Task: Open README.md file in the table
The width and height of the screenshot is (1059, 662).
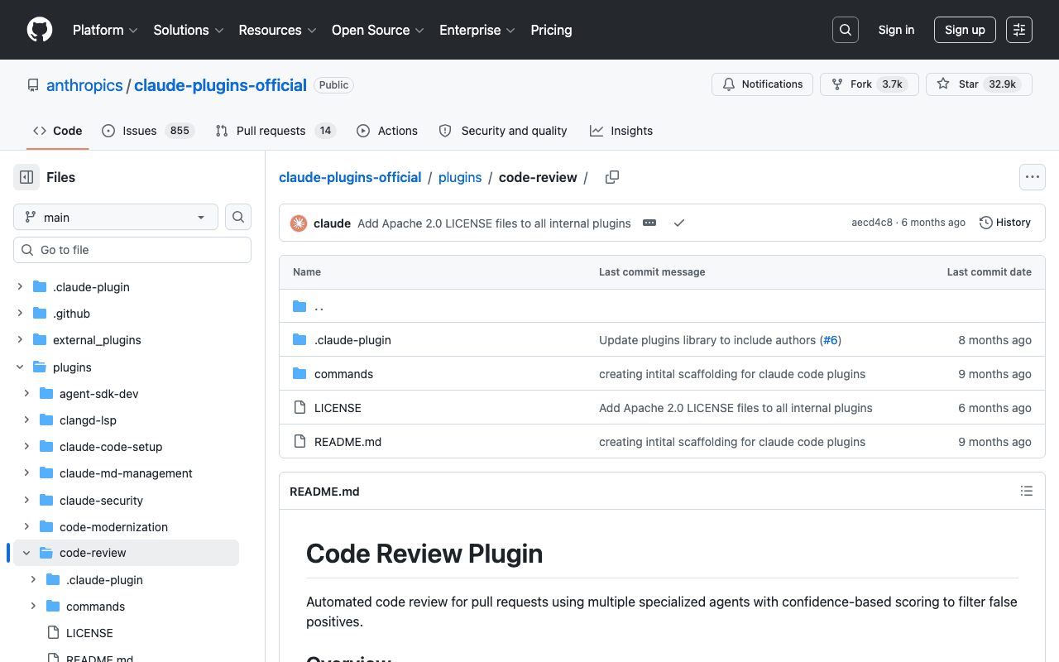Action: point(347,442)
